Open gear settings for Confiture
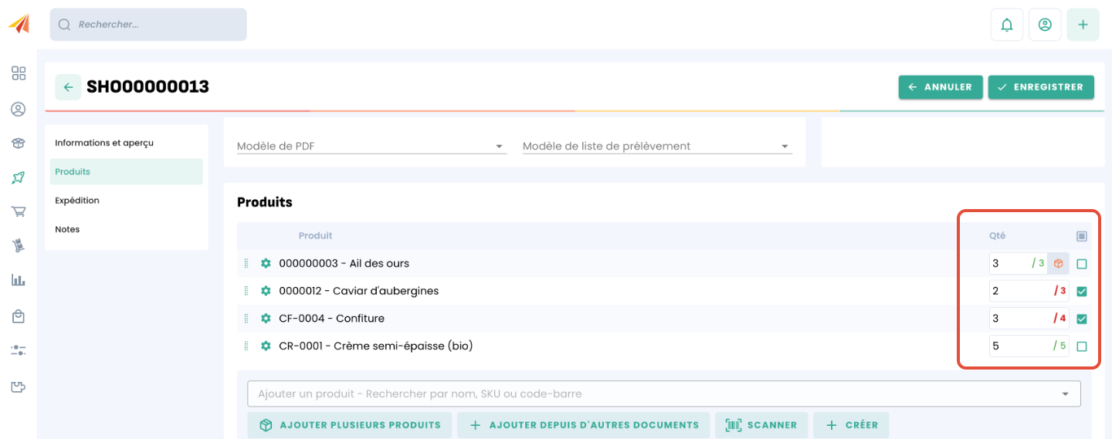 point(266,318)
